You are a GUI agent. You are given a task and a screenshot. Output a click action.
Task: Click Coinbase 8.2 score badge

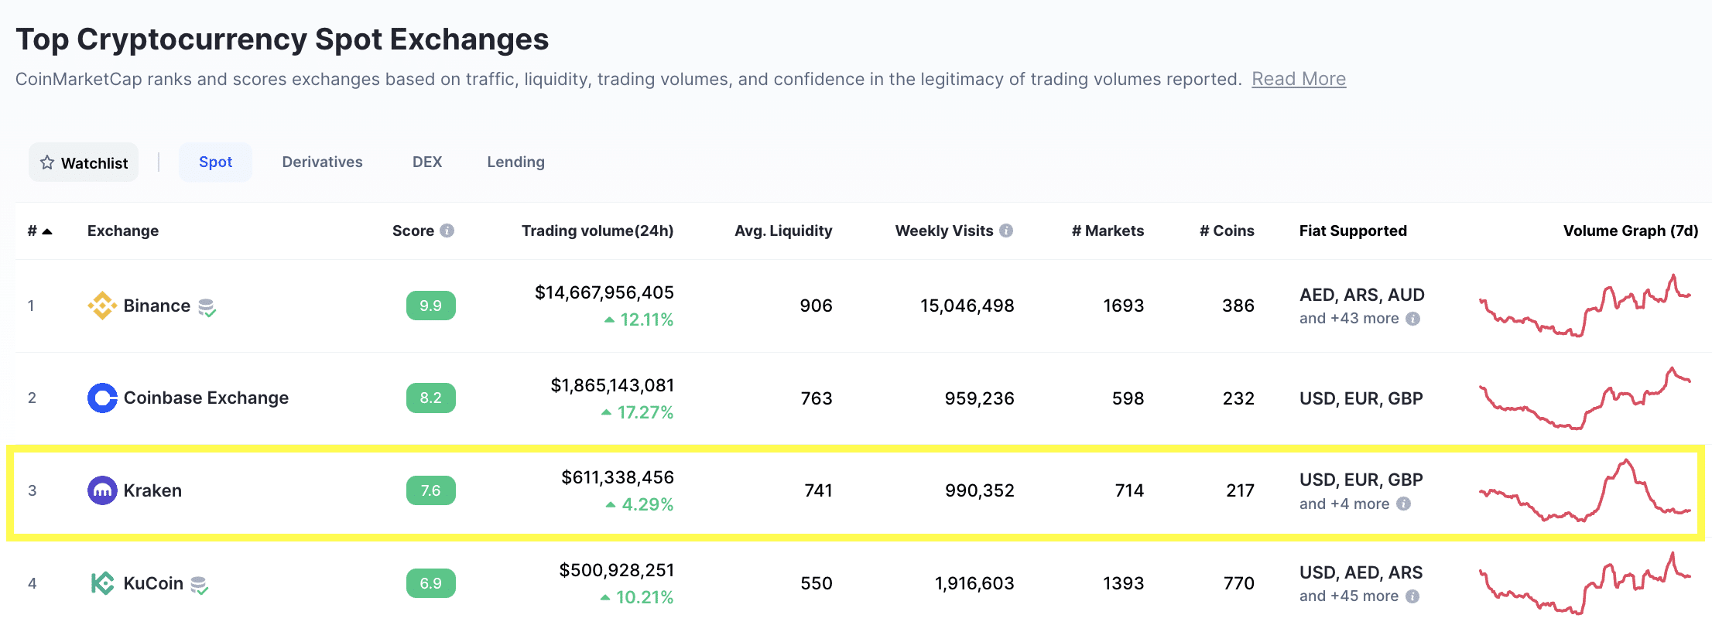point(431,398)
